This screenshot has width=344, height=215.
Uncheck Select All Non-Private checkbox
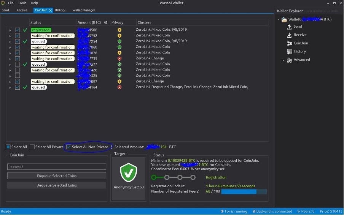click(x=68, y=147)
